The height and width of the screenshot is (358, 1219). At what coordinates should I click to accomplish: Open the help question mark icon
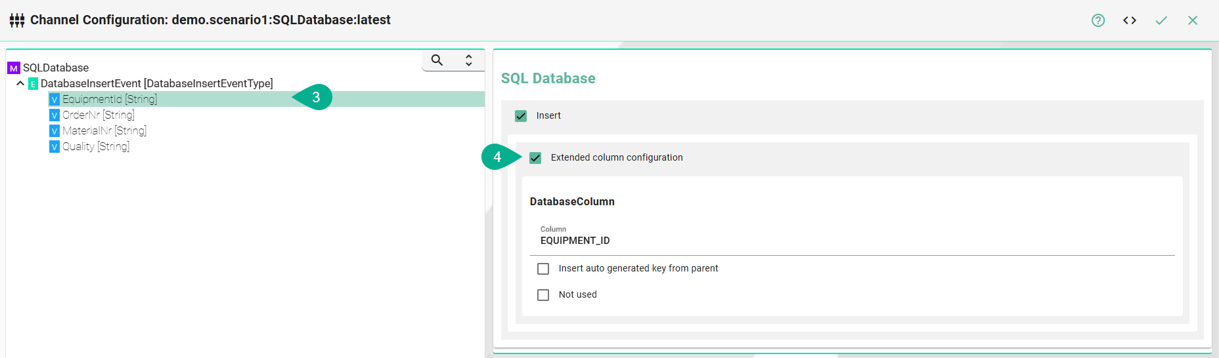[1097, 20]
